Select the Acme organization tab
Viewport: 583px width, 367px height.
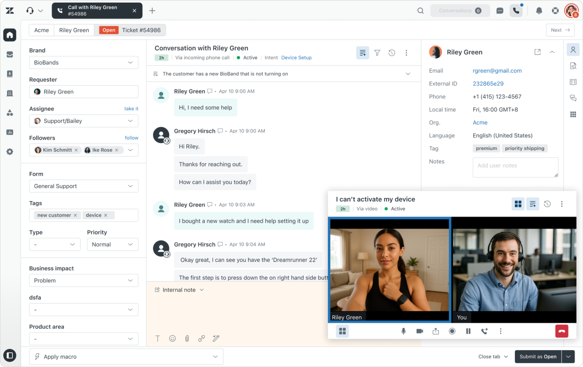41,30
